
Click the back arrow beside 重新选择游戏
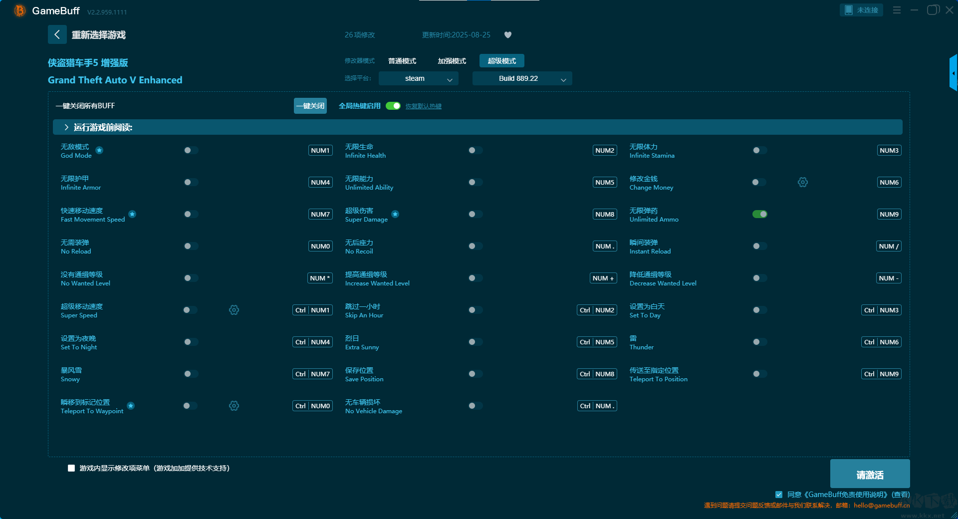(57, 34)
